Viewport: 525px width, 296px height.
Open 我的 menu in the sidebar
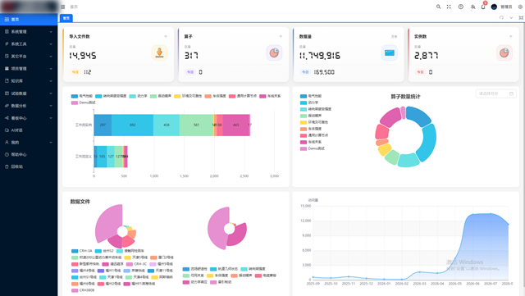tap(29, 143)
